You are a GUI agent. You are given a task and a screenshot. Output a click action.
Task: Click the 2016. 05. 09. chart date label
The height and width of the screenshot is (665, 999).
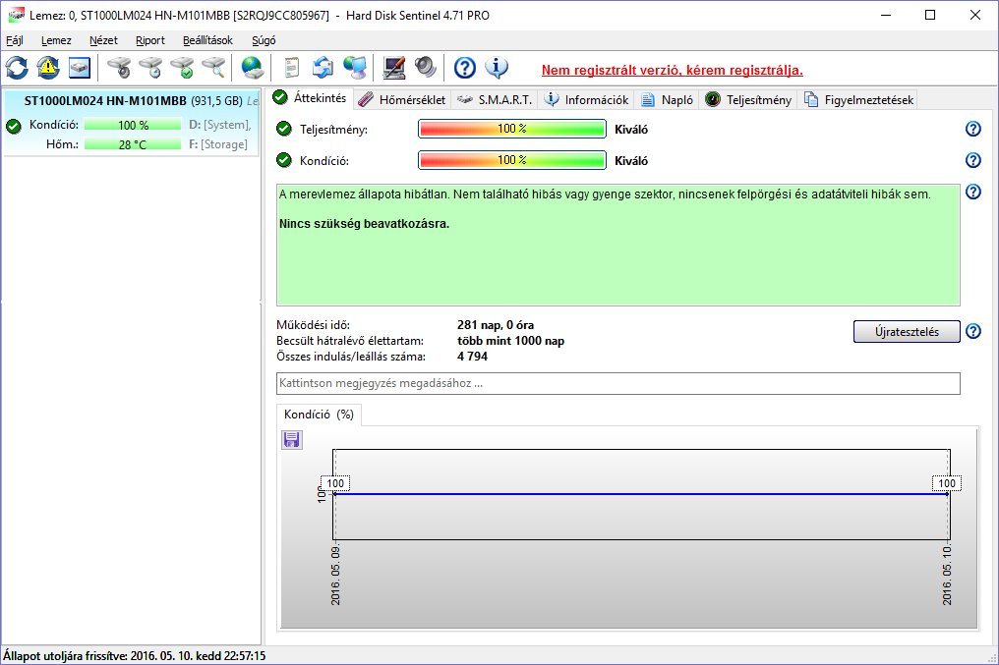click(335, 575)
